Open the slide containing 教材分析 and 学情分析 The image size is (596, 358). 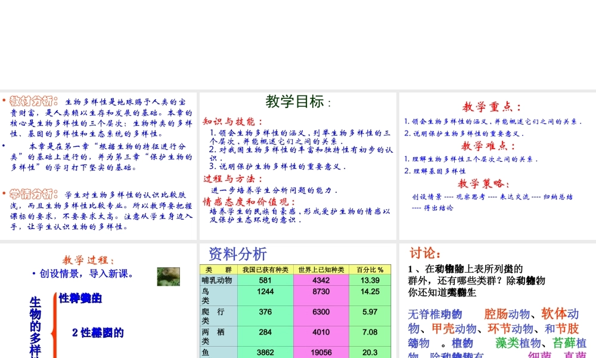[98, 166]
